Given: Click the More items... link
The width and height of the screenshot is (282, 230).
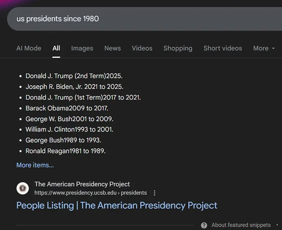Looking at the screenshot, I should coord(35,165).
